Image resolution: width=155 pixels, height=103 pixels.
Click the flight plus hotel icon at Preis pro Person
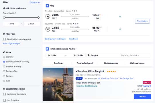[6, 8]
